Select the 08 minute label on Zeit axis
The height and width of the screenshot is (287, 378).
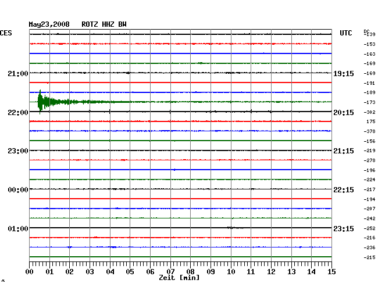190,272
